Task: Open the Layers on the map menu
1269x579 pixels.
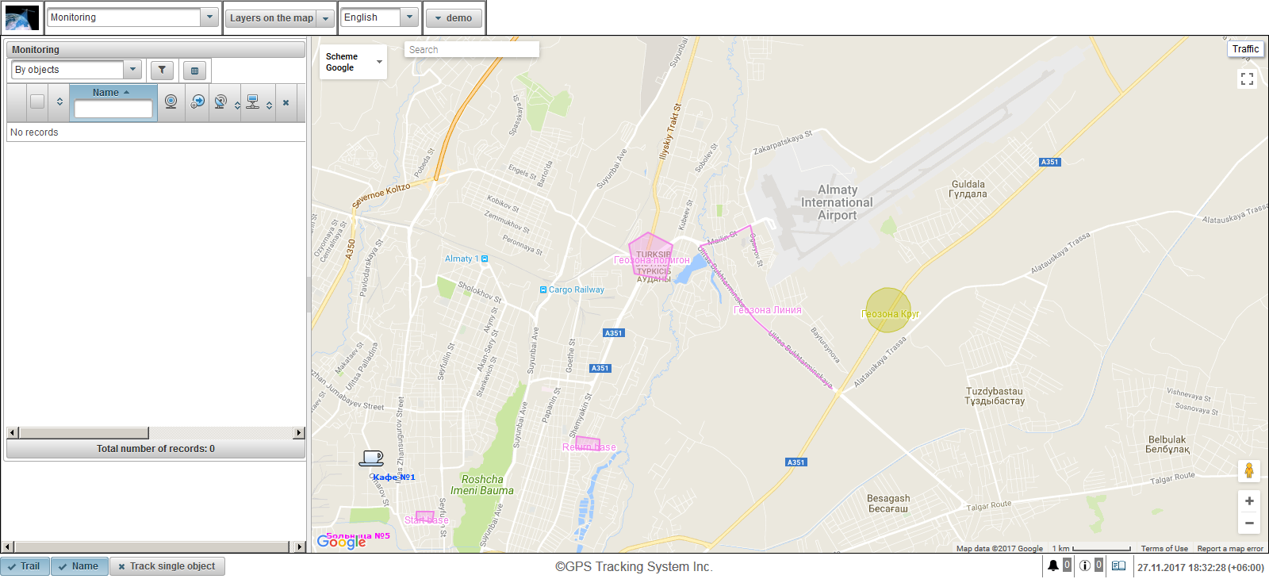Action: pos(279,18)
